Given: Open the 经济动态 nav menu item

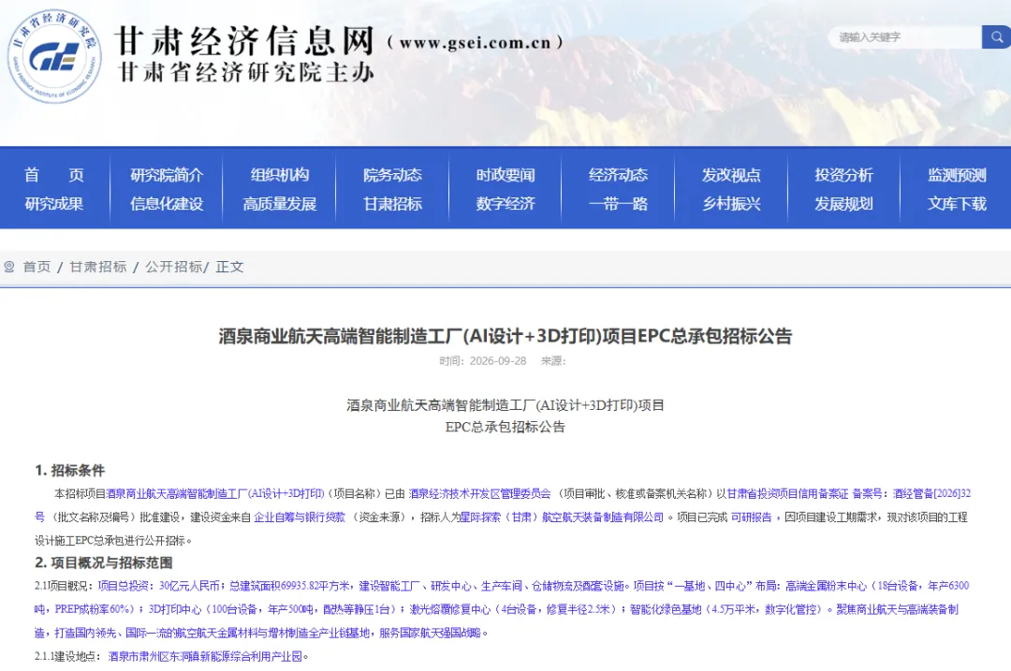Looking at the screenshot, I should [x=619, y=175].
